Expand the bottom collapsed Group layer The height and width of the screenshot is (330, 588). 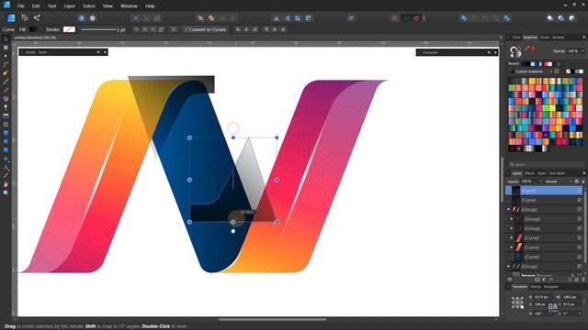(508, 267)
